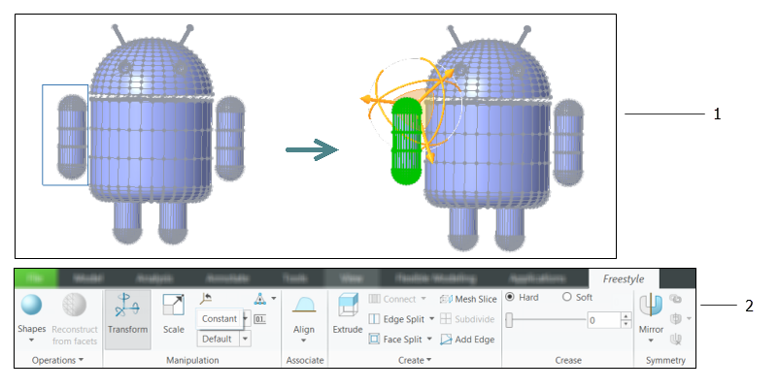Screen dimensions: 779x390
Task: Click the Crease slider track
Action: click(544, 320)
